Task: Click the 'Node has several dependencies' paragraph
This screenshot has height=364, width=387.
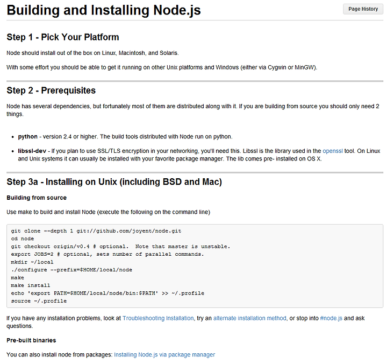Action: pyautogui.click(x=193, y=110)
